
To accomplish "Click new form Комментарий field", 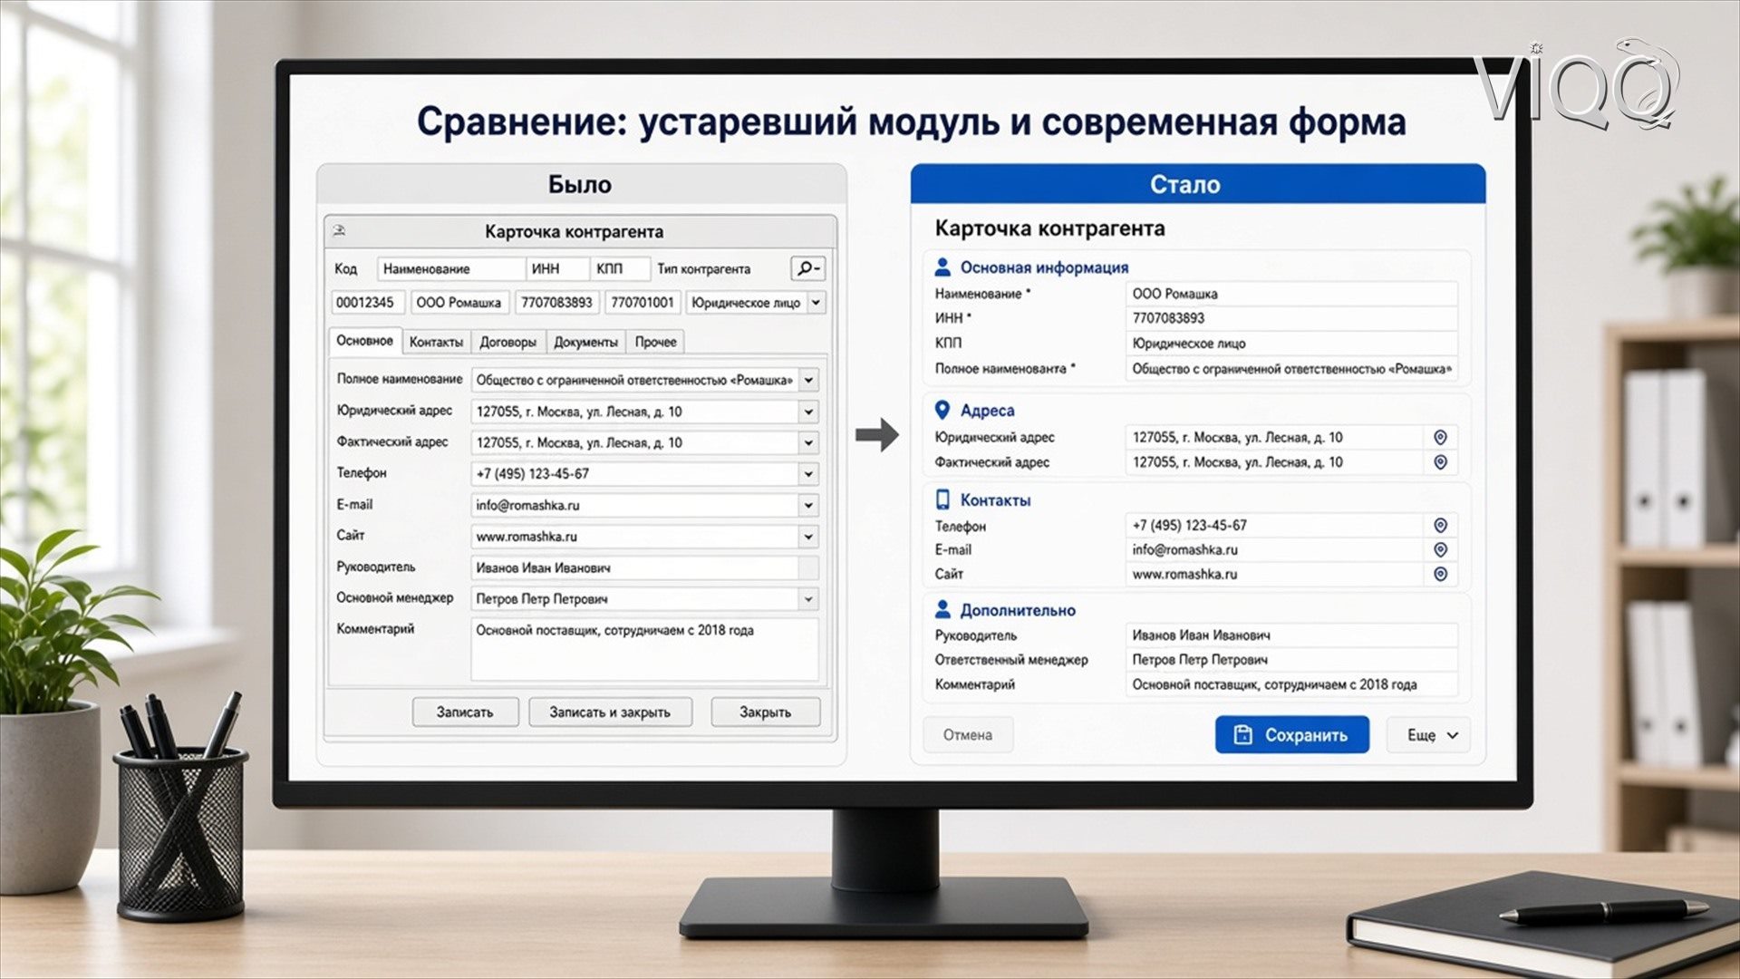I will coord(1291,684).
